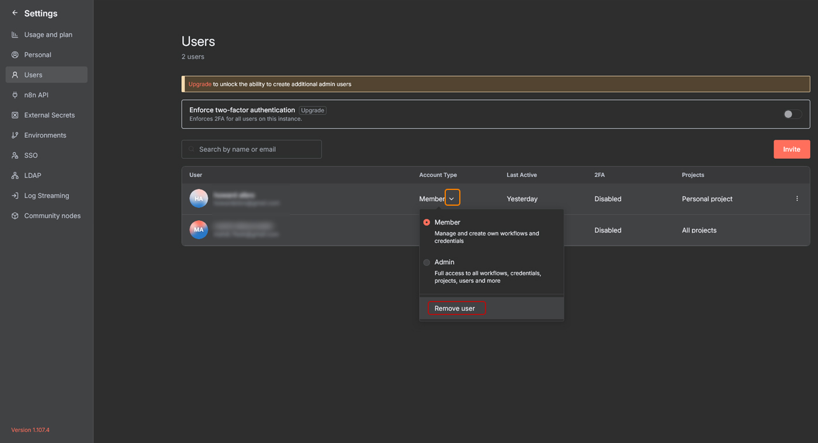Click the Community nodes cube icon
Screen dimensions: 818x443
click(x=15, y=216)
